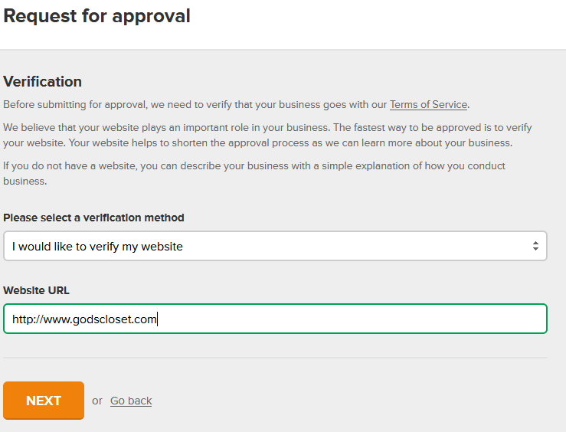Open the verification method dropdown
The width and height of the screenshot is (566, 432).
(x=275, y=246)
